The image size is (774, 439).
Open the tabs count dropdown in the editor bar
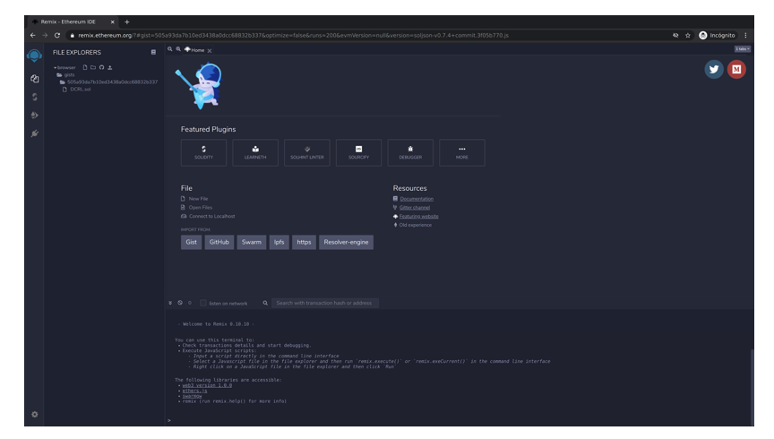point(743,49)
